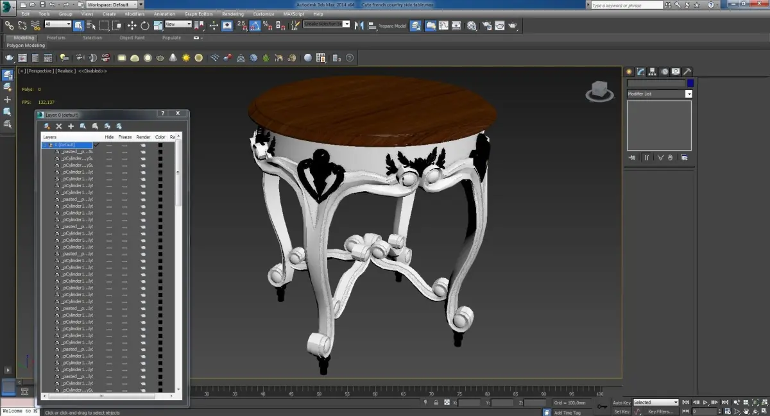This screenshot has height=416, width=770.
Task: Activate the Select and Scale tool
Action: pos(158,26)
